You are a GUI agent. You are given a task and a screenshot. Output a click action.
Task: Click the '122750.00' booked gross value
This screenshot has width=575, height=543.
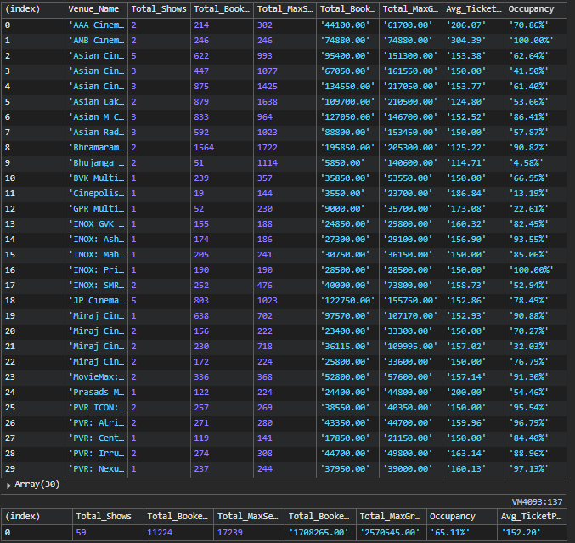tap(347, 301)
